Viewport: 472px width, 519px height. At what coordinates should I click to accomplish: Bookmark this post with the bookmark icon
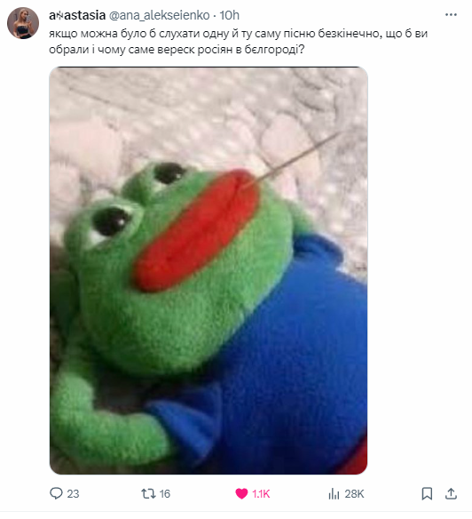click(427, 494)
